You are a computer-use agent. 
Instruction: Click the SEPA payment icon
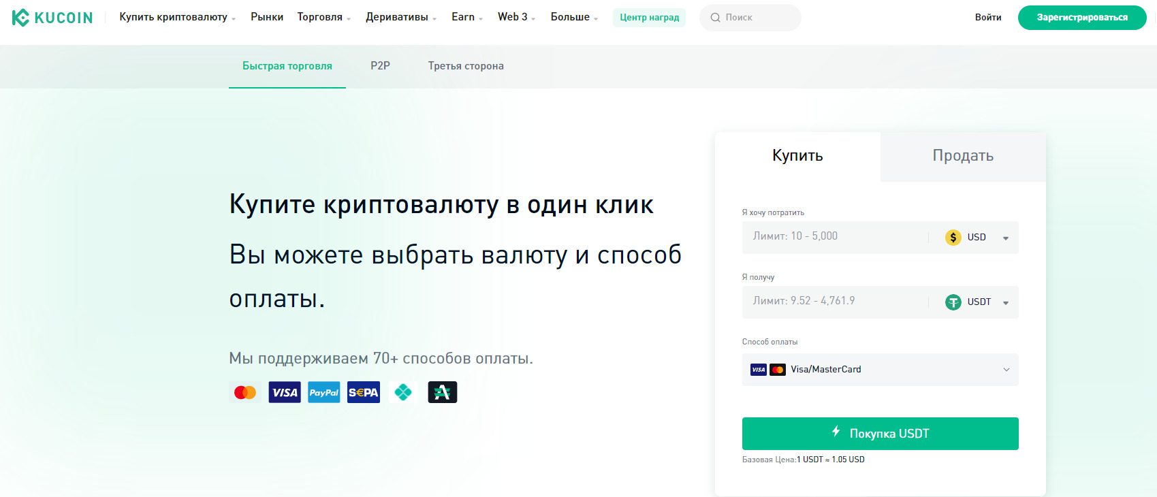(364, 392)
